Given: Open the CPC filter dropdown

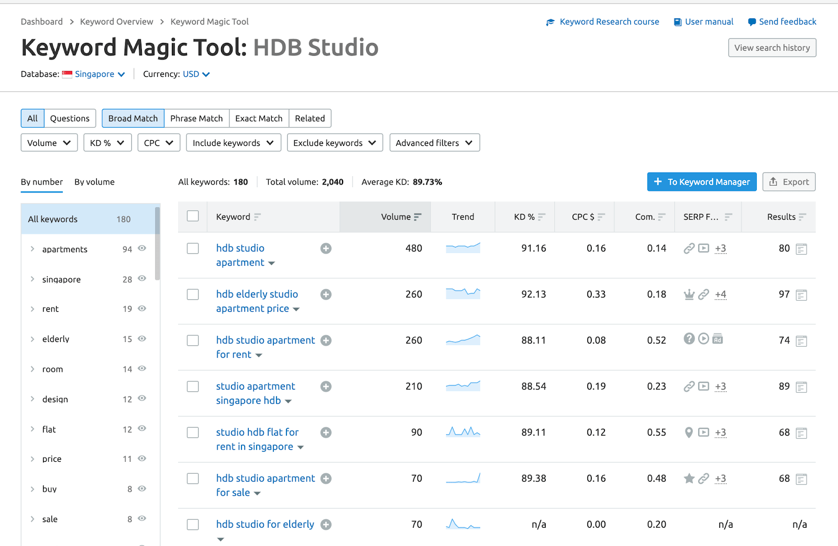Looking at the screenshot, I should 159,143.
